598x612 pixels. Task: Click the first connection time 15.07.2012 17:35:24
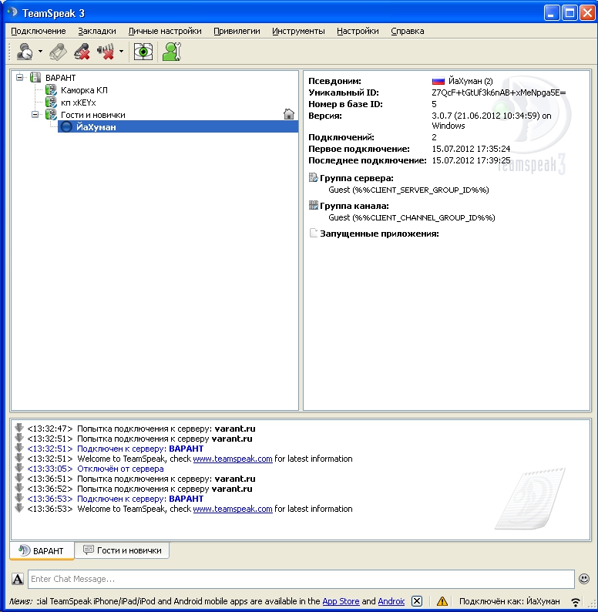point(471,149)
